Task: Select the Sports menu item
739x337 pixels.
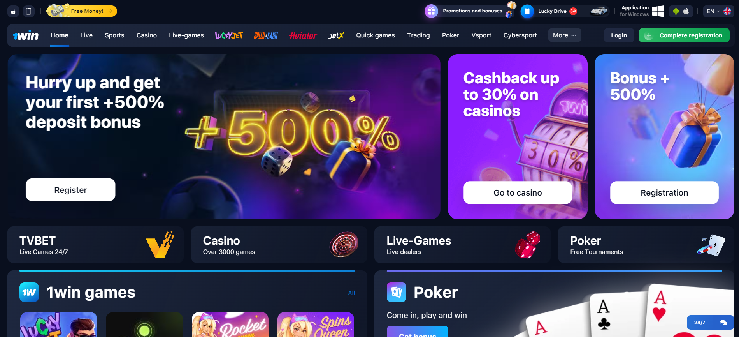Action: pos(114,35)
